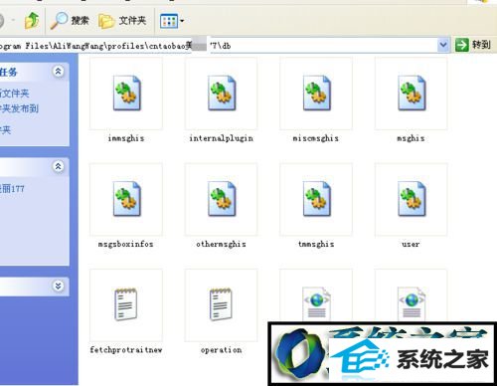The image size is (497, 386).
Task: Click the tmmsghis file name label
Action: 316,244
